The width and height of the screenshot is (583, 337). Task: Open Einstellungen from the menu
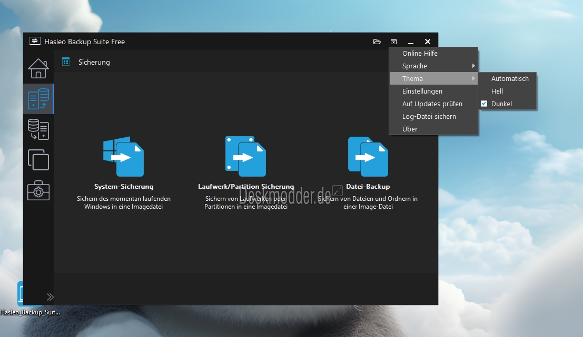click(x=433, y=91)
